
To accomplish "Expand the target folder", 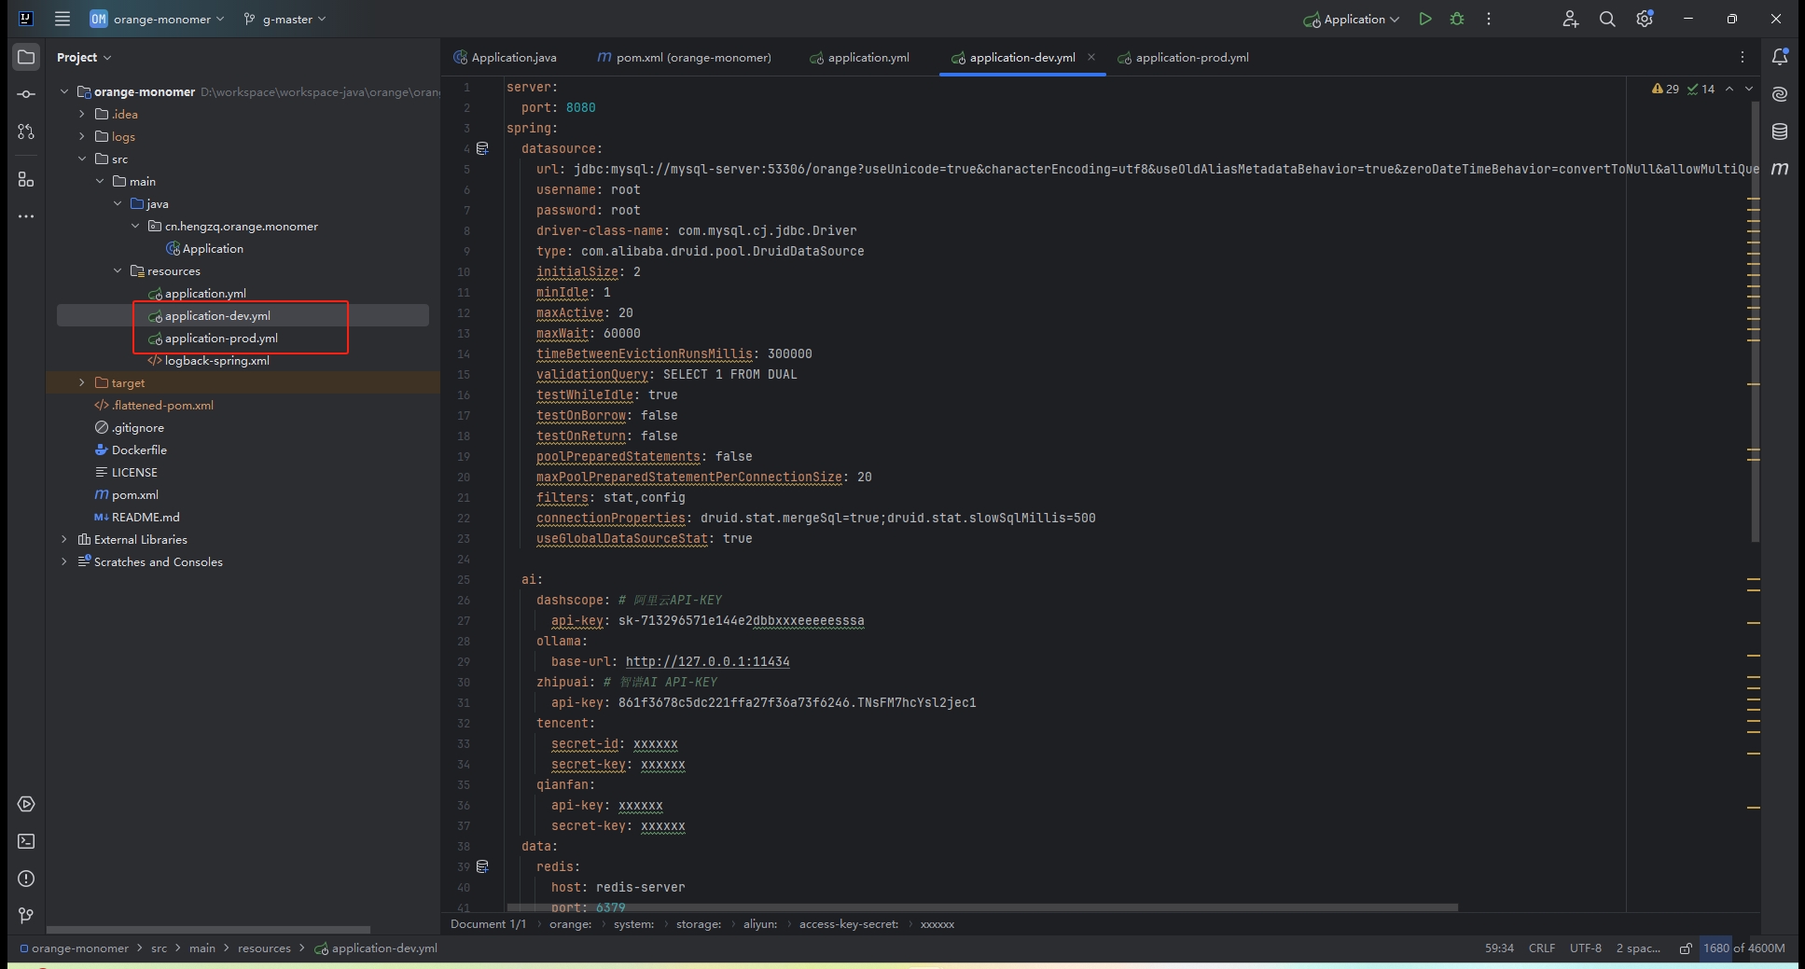I will tap(82, 382).
